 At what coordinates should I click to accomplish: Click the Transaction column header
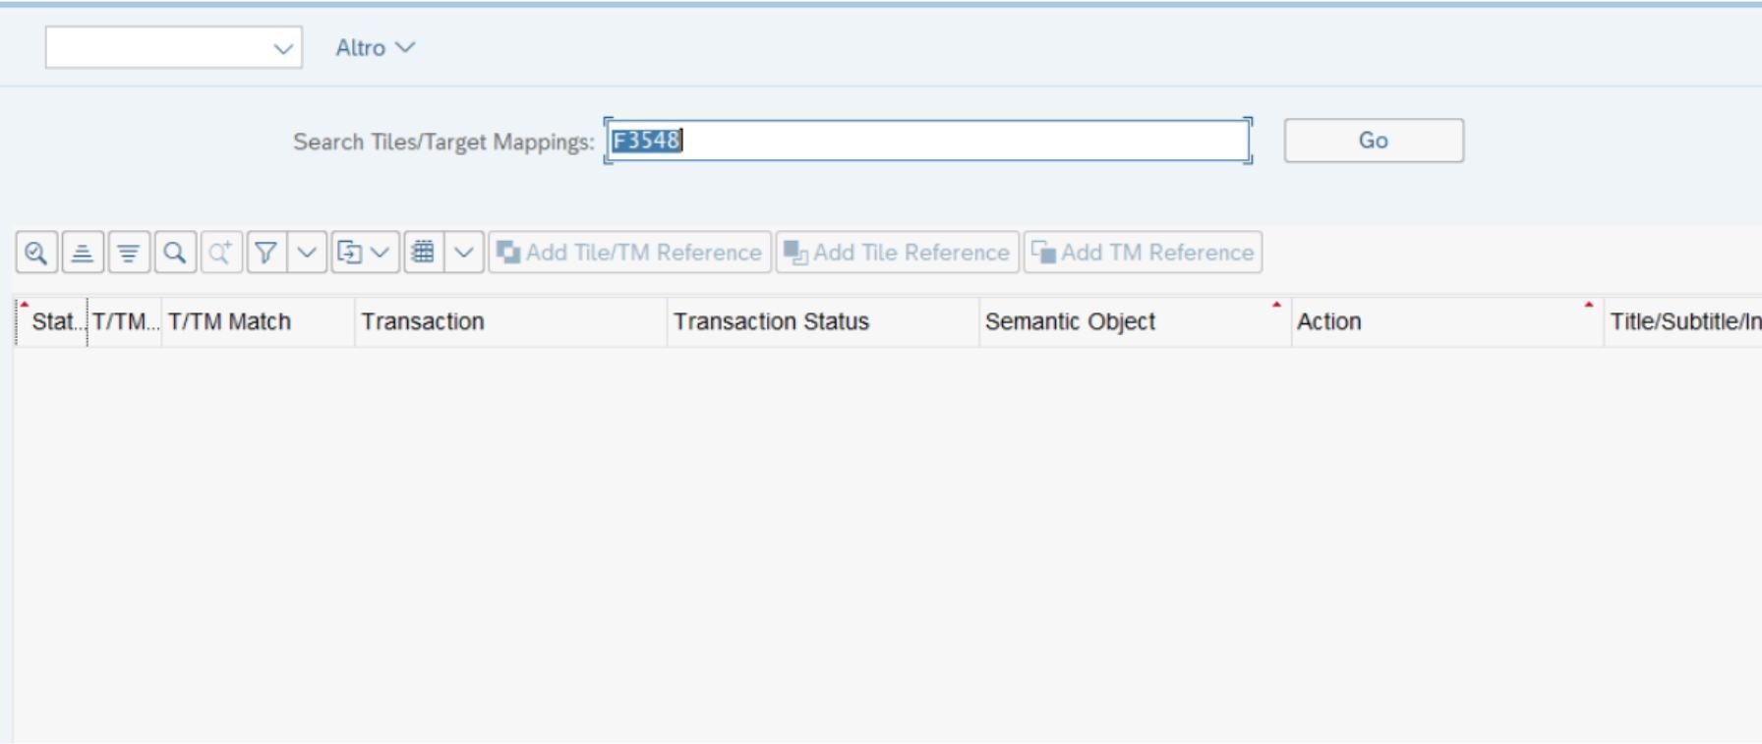point(511,321)
